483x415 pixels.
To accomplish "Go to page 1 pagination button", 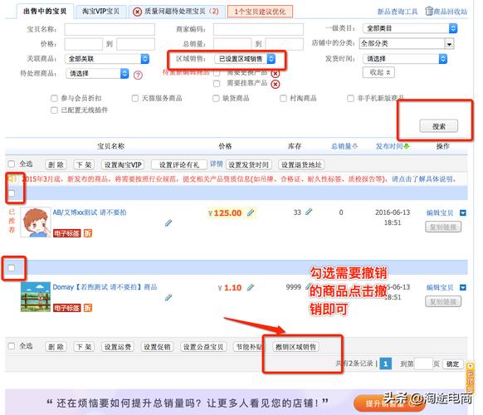I will pos(385,364).
